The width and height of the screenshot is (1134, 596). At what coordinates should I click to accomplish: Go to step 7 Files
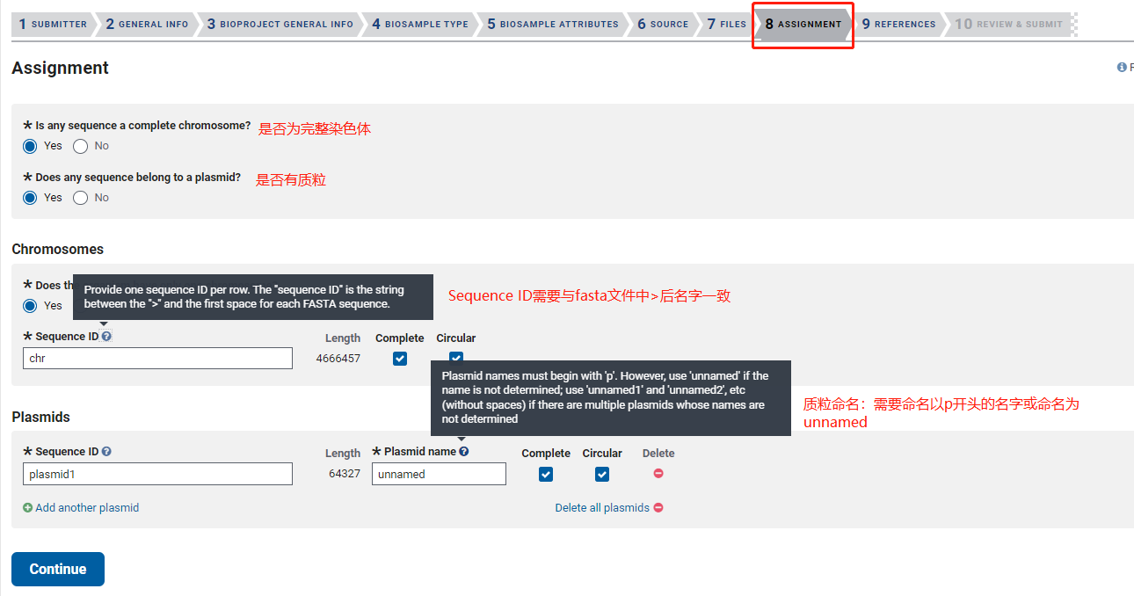[727, 24]
